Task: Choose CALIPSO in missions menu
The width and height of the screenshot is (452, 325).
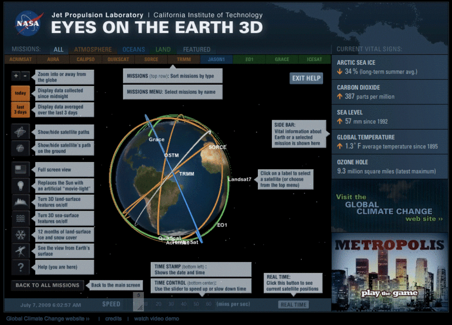Action: point(85,59)
